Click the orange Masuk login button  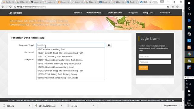pyautogui.click(x=143, y=68)
